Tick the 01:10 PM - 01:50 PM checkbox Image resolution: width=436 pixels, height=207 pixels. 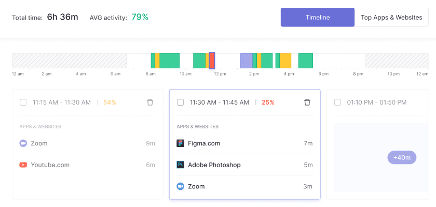(337, 102)
